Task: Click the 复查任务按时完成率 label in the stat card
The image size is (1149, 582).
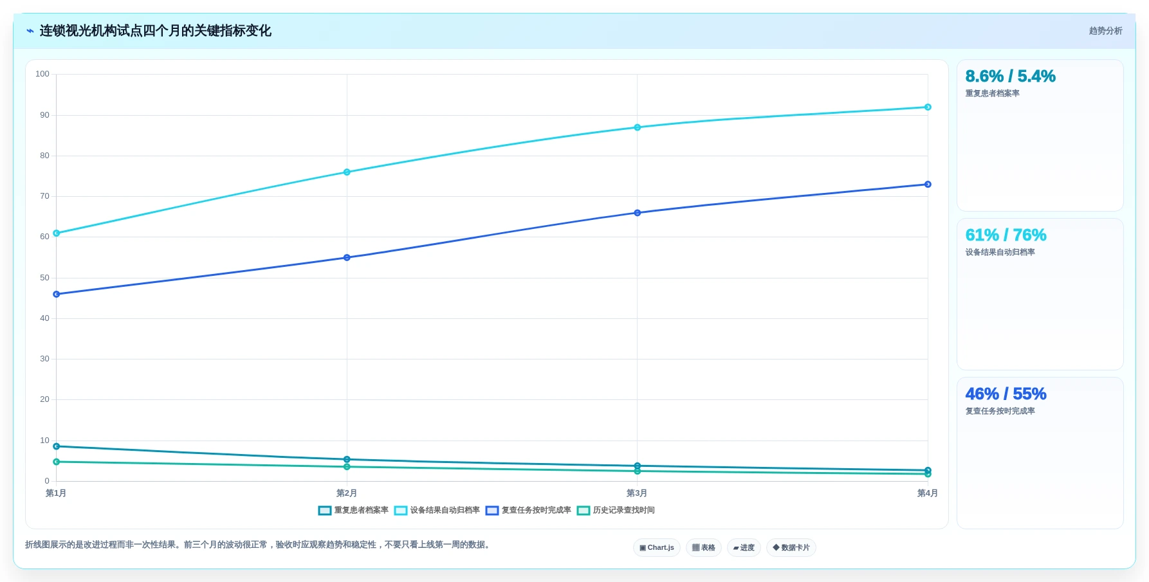Action: (x=1000, y=412)
